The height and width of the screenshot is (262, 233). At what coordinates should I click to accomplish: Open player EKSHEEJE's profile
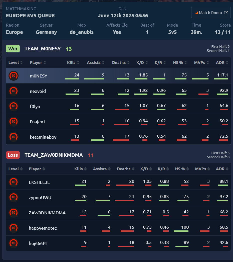pyautogui.click(x=39, y=182)
